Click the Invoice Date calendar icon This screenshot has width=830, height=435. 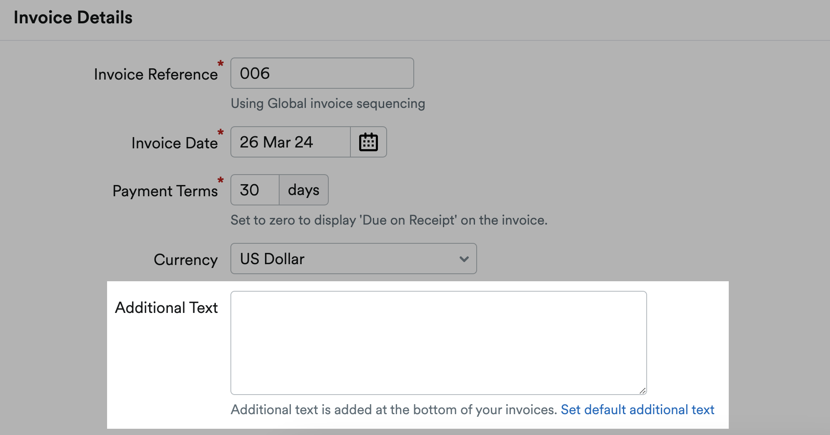[x=368, y=142]
